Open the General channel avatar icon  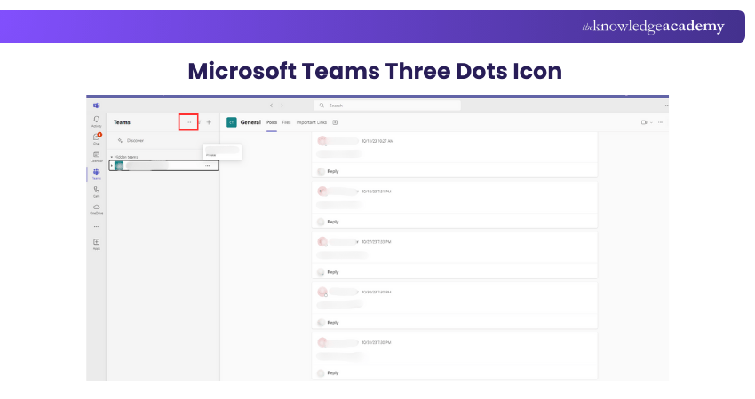232,122
